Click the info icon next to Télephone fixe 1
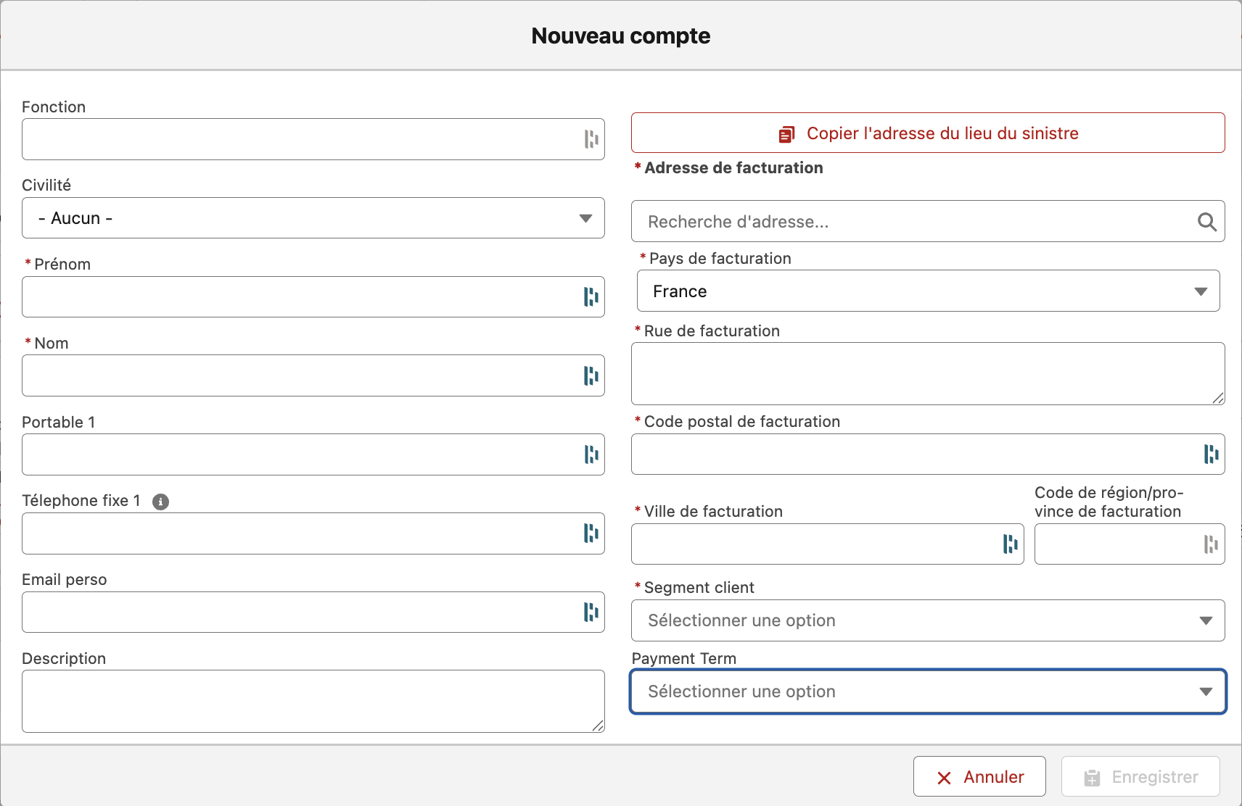Image resolution: width=1242 pixels, height=806 pixels. [x=161, y=502]
